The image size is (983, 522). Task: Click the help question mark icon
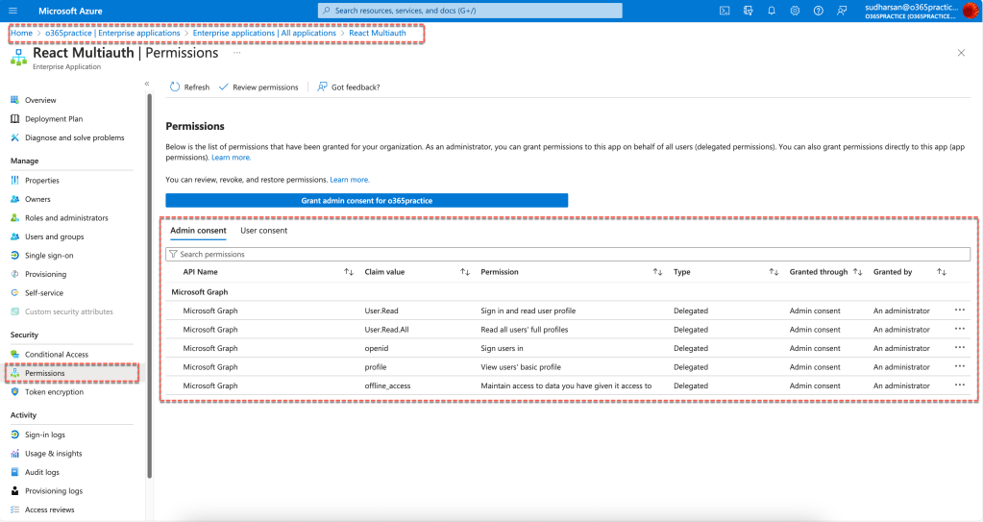(818, 11)
